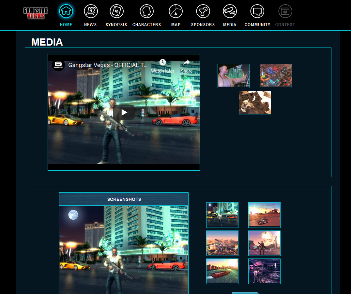Select the video thumbnail showing scattered playing cards
The width and height of the screenshot is (351, 294).
coord(255,103)
